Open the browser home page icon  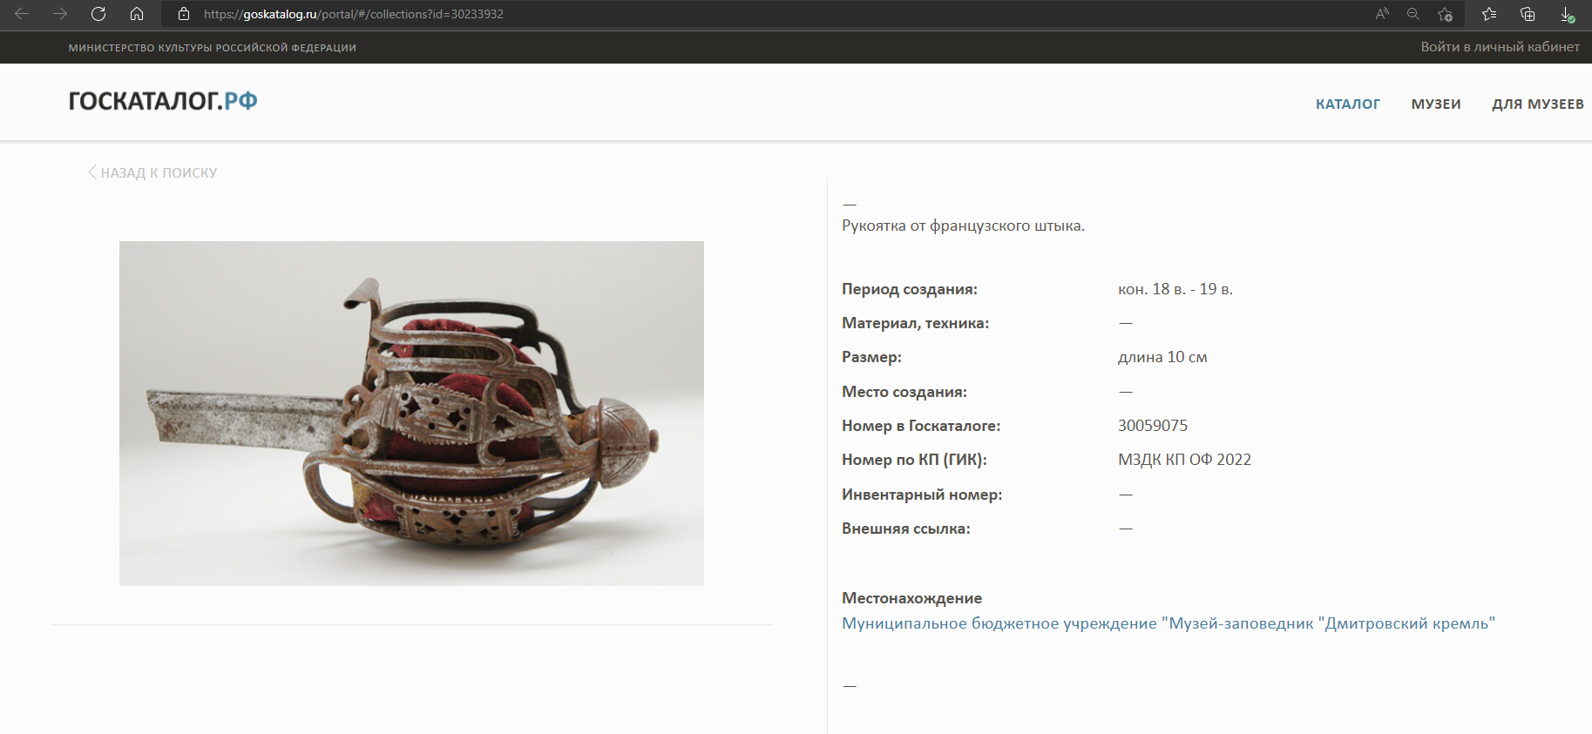pos(137,14)
